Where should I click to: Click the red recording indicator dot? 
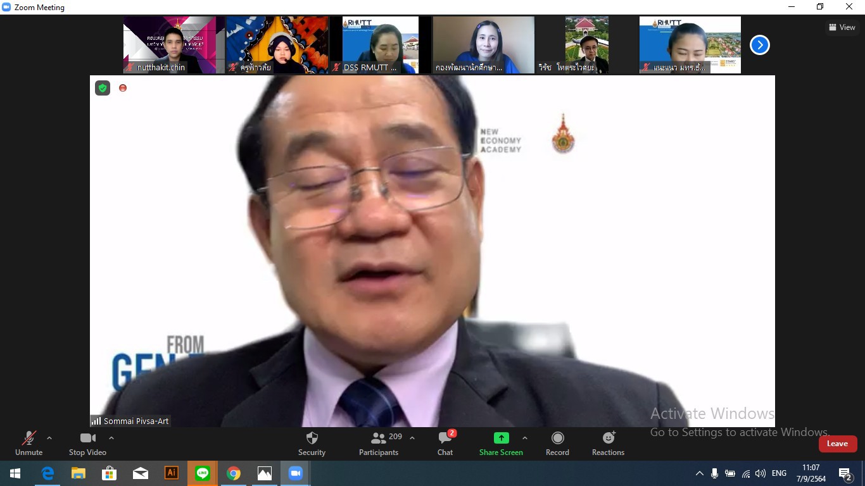(123, 88)
